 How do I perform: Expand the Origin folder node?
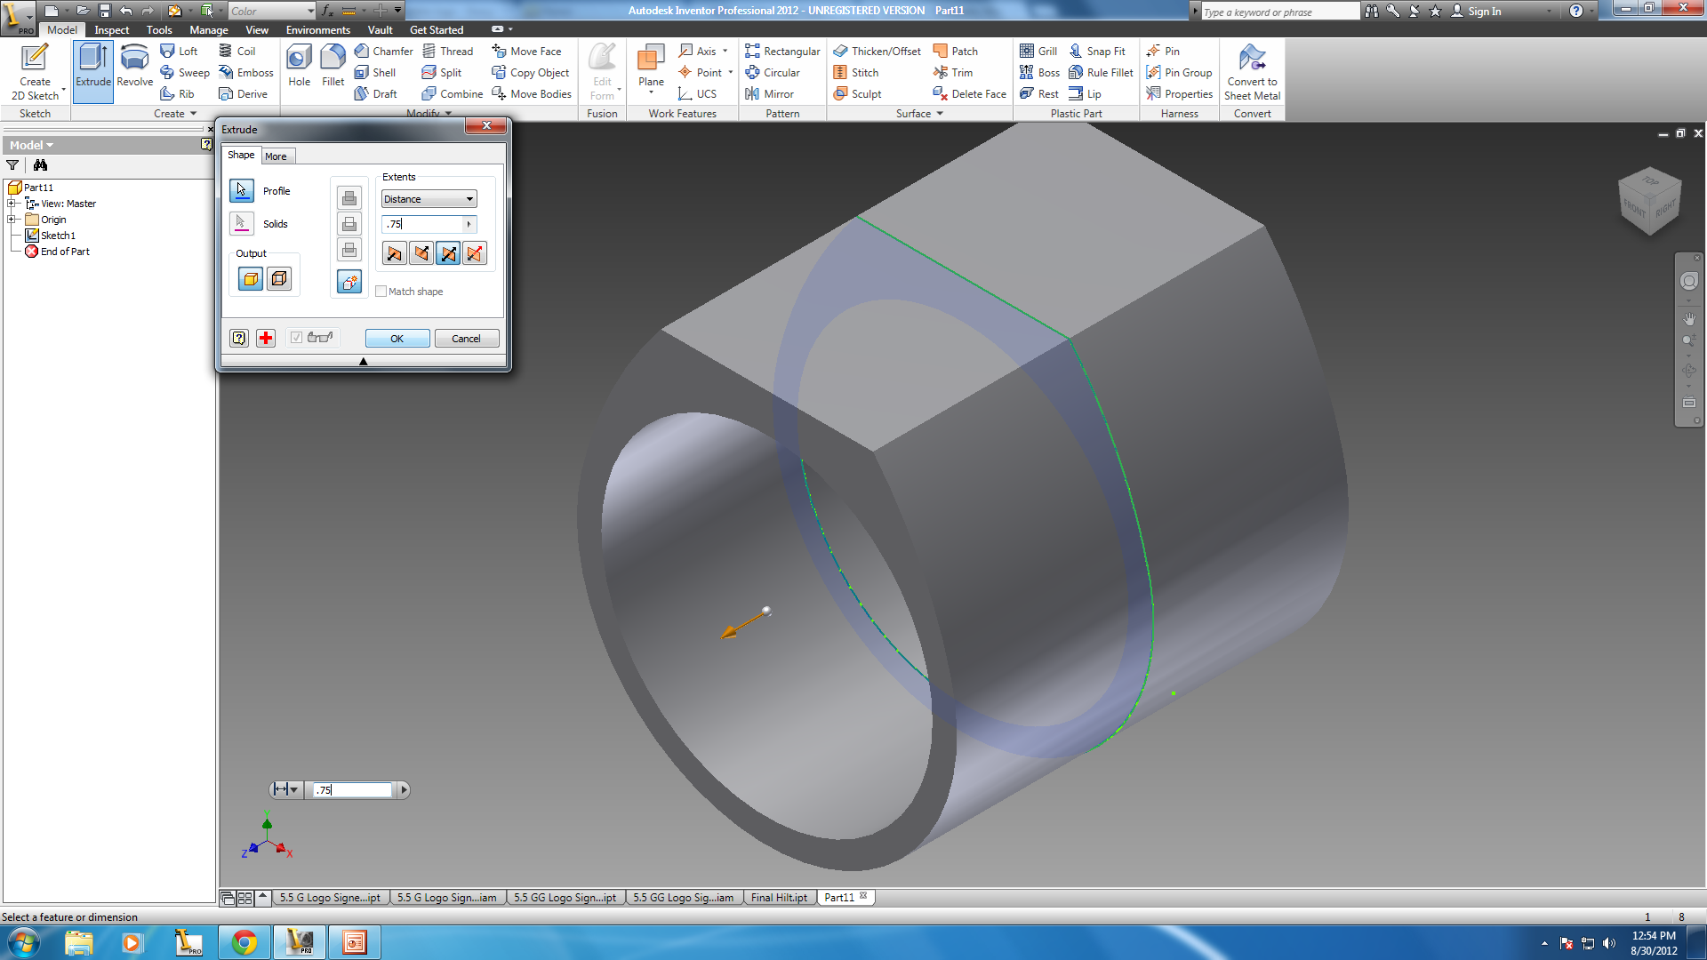coord(12,220)
